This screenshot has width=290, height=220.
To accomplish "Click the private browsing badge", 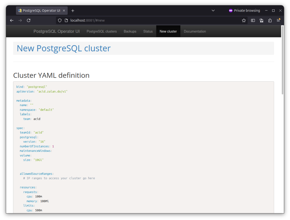I will click(x=244, y=10).
